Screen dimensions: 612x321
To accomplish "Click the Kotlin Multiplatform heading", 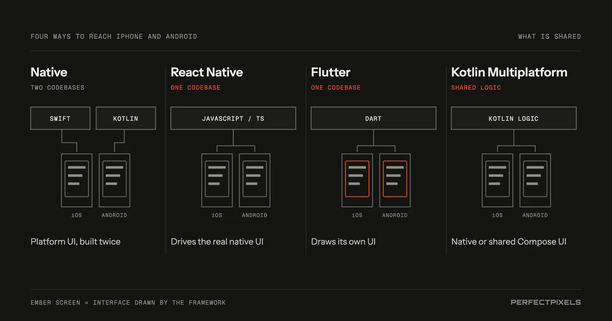I will coord(509,72).
